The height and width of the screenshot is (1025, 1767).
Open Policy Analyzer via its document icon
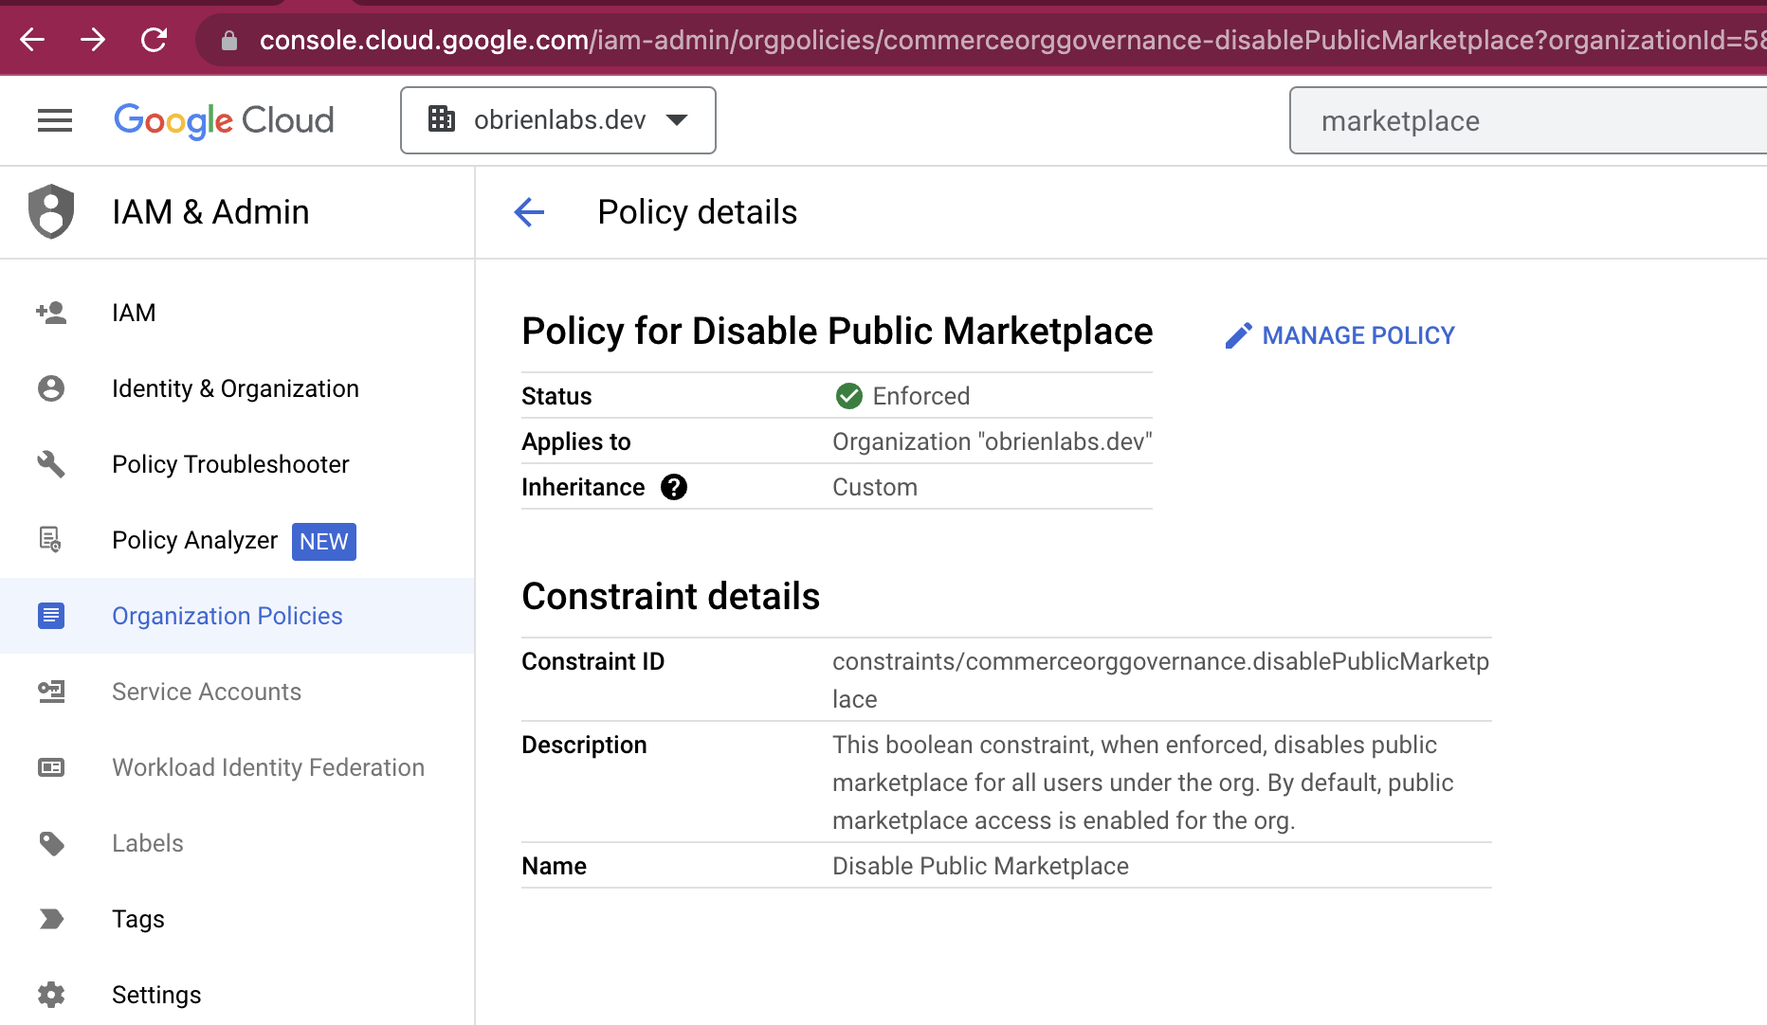(x=50, y=540)
